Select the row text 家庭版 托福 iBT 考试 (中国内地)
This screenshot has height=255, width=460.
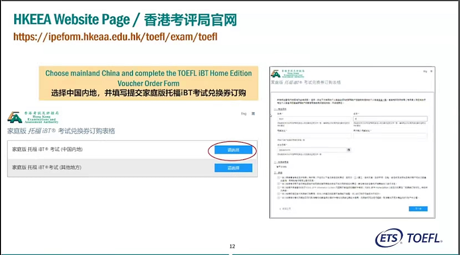pos(47,149)
